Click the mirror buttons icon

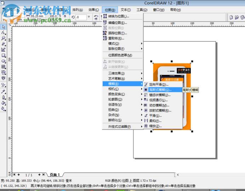click(x=96, y=17)
